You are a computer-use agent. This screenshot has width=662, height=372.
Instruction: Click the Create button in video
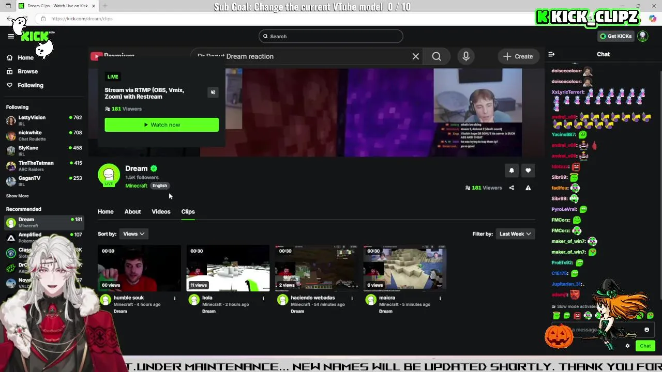pos(518,56)
